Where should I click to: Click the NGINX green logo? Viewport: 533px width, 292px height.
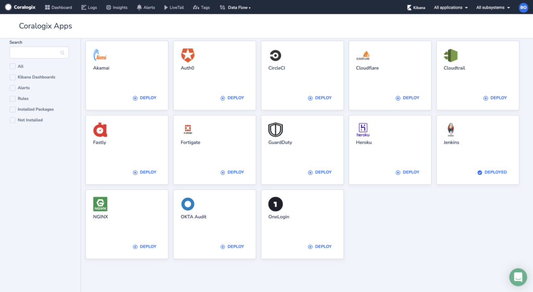click(100, 204)
